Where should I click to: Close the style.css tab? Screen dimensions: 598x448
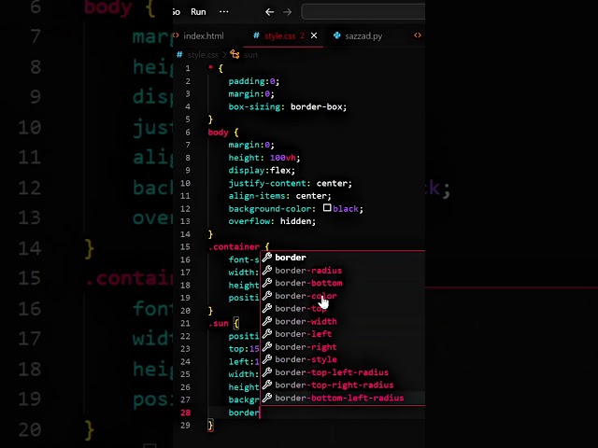click(x=314, y=35)
